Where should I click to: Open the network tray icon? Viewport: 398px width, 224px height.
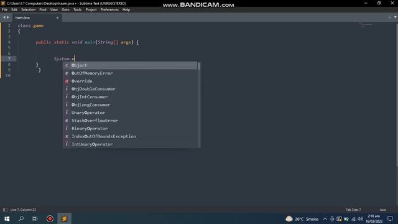click(353, 218)
